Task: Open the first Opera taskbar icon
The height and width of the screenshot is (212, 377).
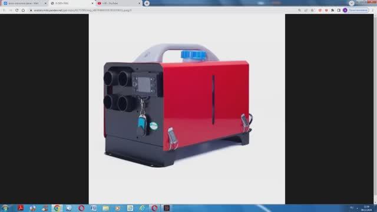Action: [x=81, y=208]
